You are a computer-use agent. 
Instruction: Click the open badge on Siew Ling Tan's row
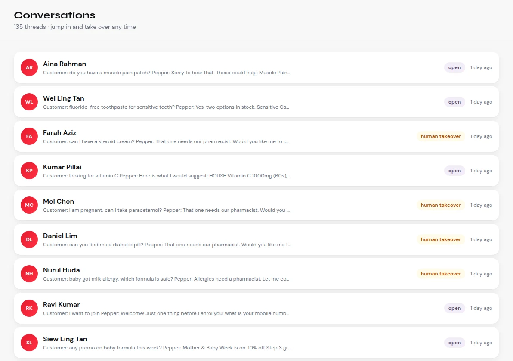tap(454, 343)
